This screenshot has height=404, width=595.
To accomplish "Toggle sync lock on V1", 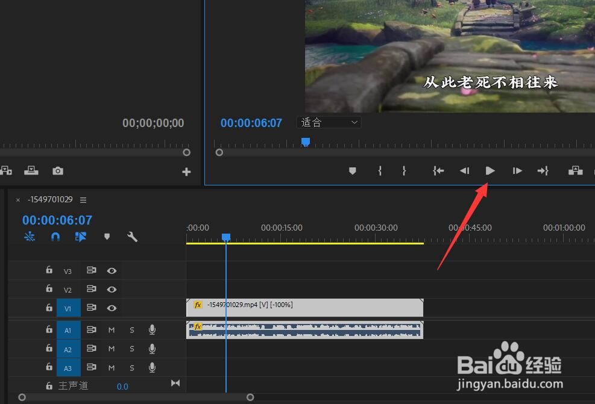I will pyautogui.click(x=92, y=307).
